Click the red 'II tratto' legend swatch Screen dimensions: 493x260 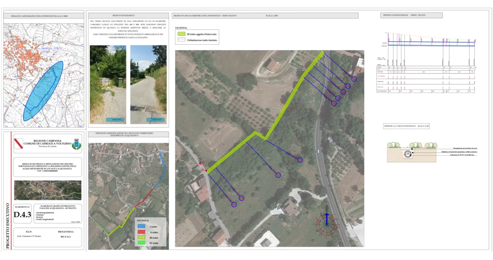[x=142, y=232]
